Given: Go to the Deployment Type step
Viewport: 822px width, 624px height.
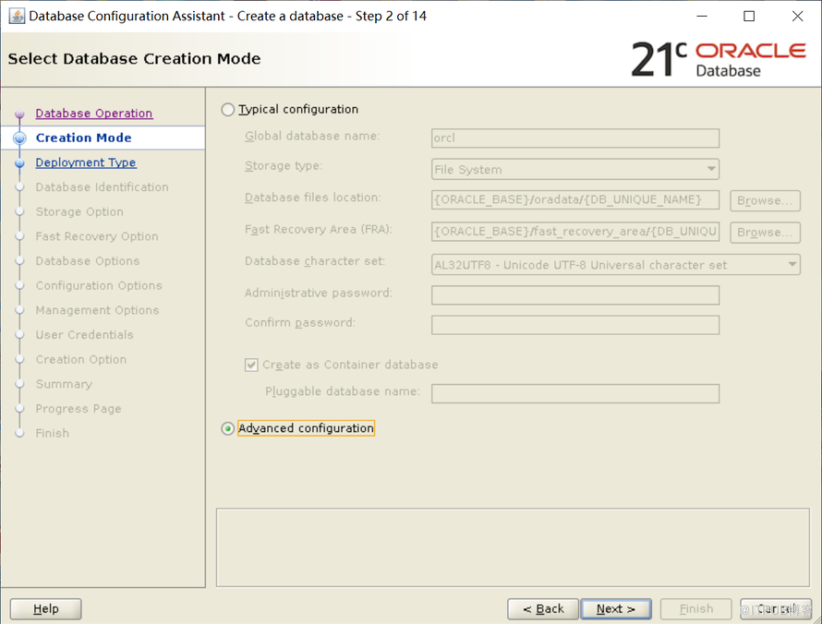Looking at the screenshot, I should tap(86, 162).
